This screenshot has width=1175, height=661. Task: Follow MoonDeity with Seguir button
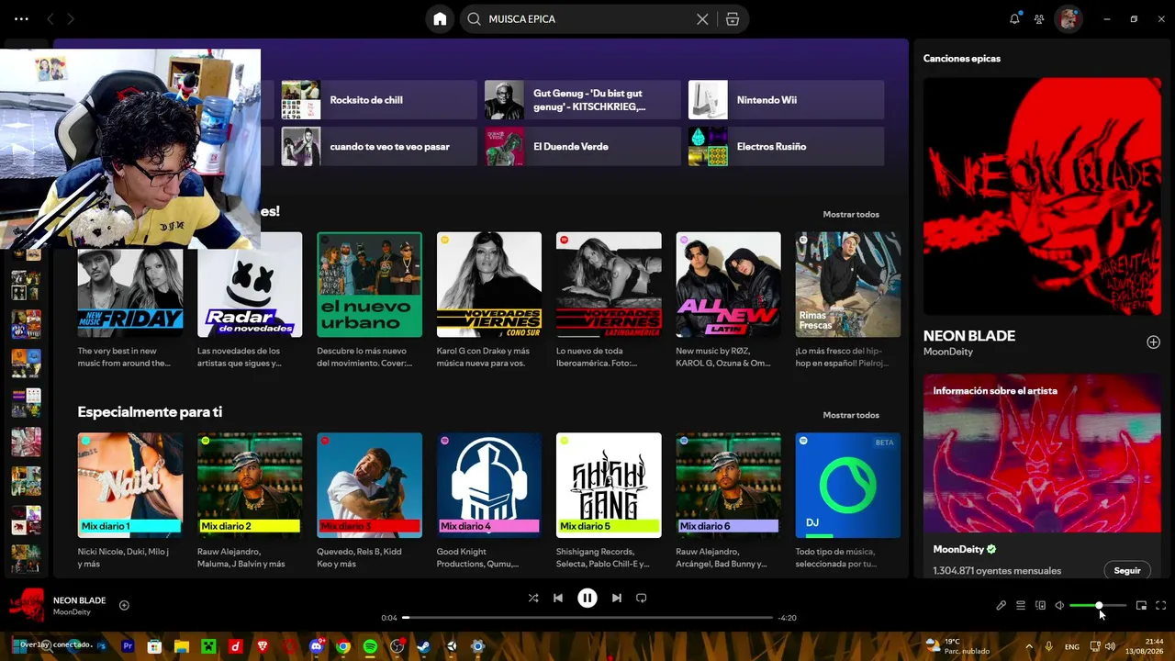pyautogui.click(x=1127, y=570)
